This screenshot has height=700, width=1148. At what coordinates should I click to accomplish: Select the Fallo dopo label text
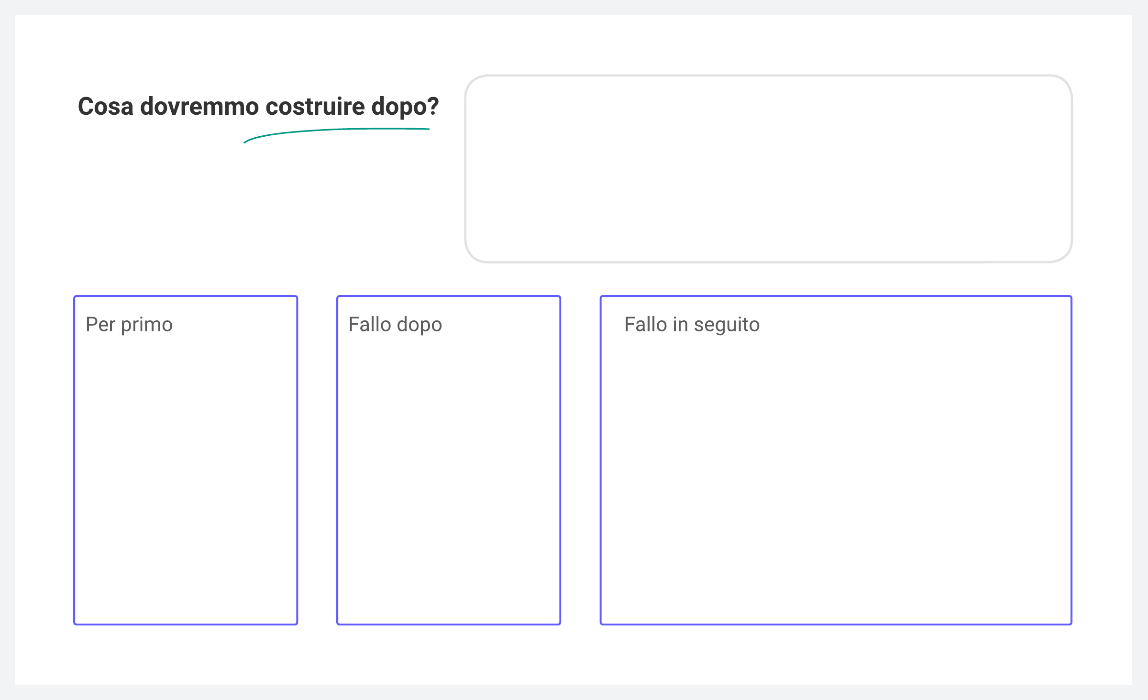(395, 325)
